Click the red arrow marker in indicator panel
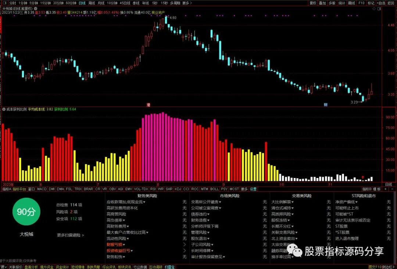This screenshot has width=397, height=269. [363, 178]
